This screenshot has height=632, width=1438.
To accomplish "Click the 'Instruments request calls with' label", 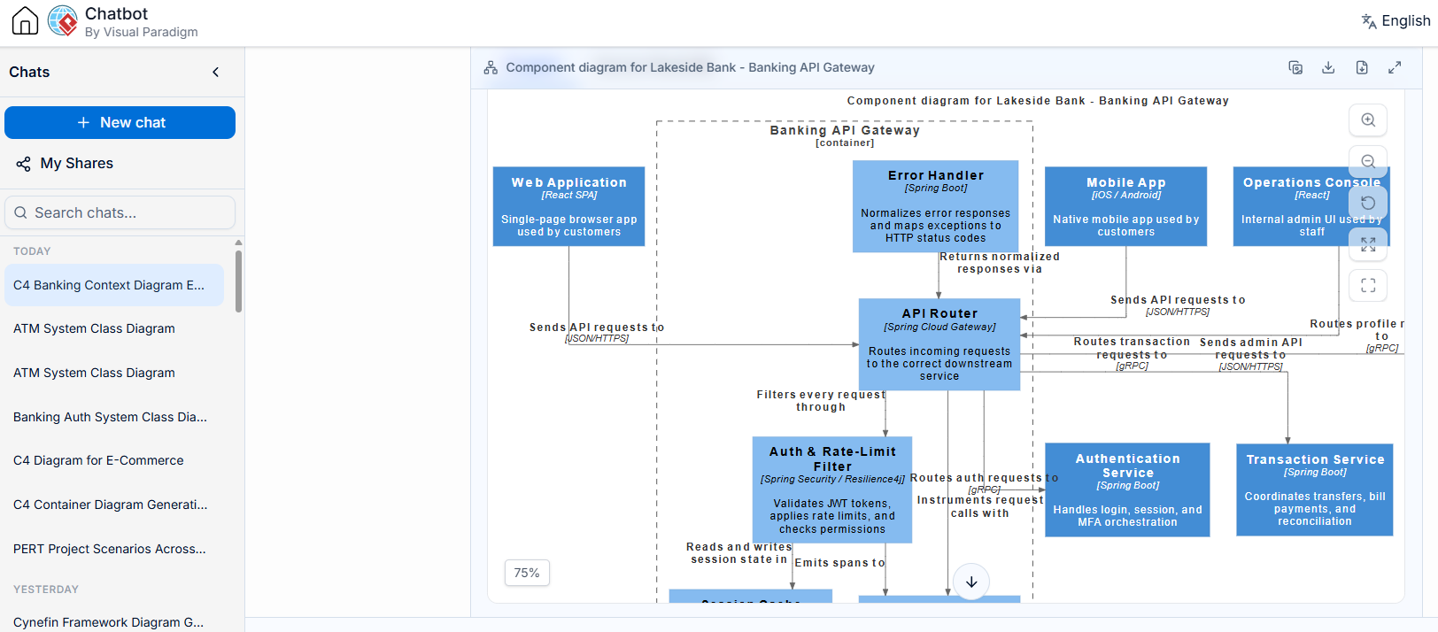I will pos(979,506).
